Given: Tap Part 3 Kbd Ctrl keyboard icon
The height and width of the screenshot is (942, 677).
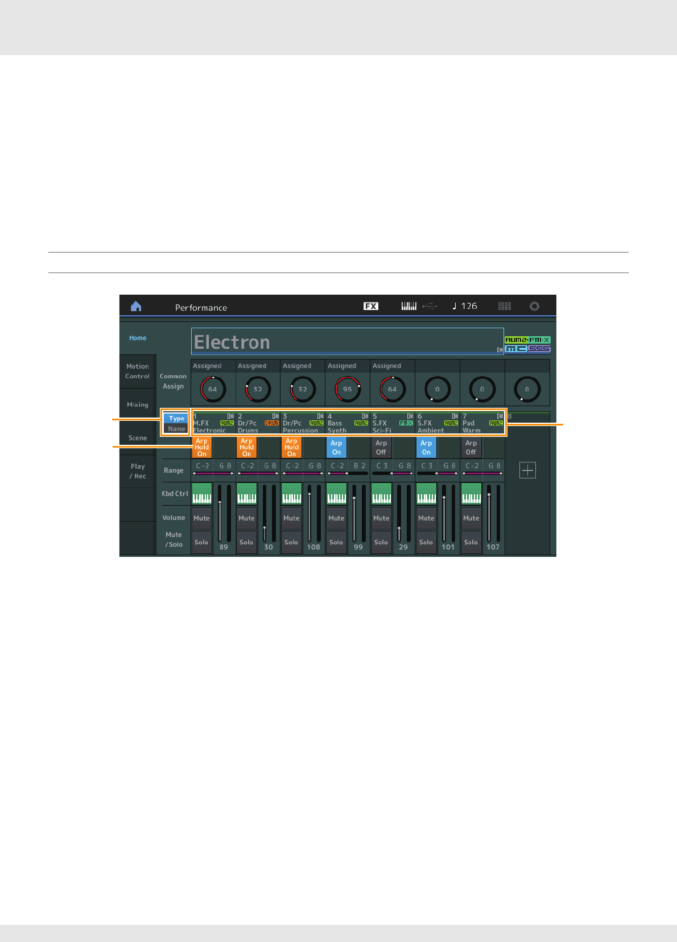Looking at the screenshot, I should (291, 494).
